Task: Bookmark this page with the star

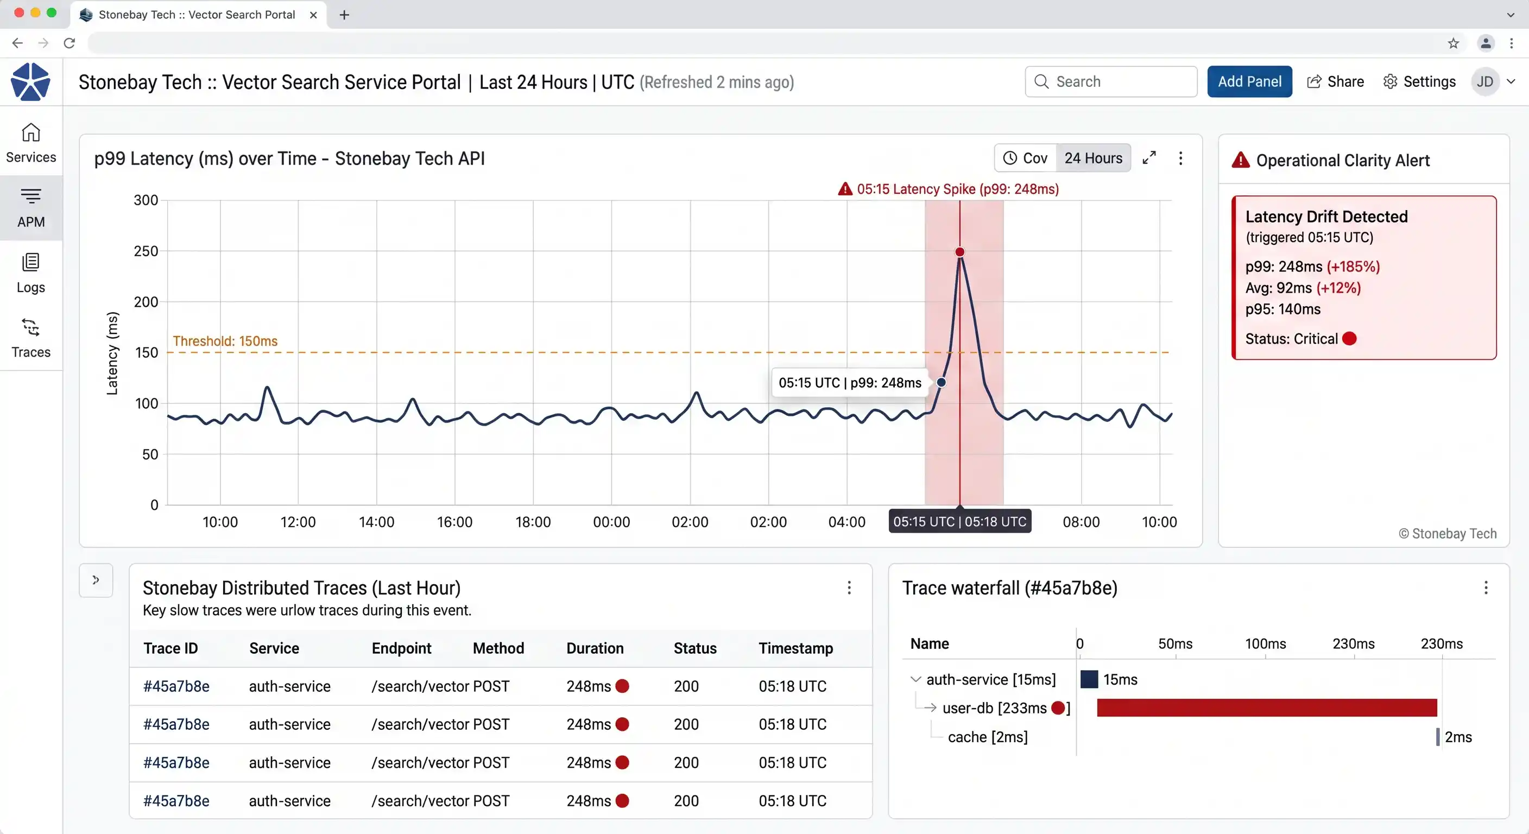Action: coord(1453,43)
